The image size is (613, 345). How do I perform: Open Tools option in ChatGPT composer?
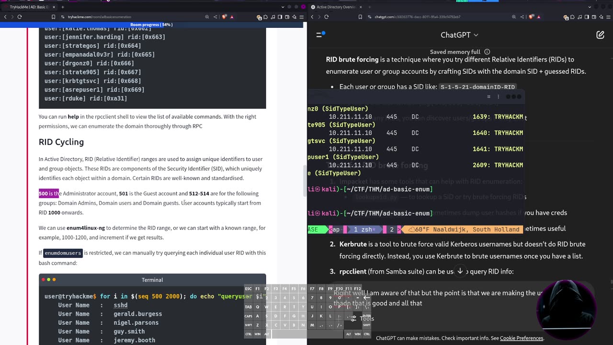(363, 319)
